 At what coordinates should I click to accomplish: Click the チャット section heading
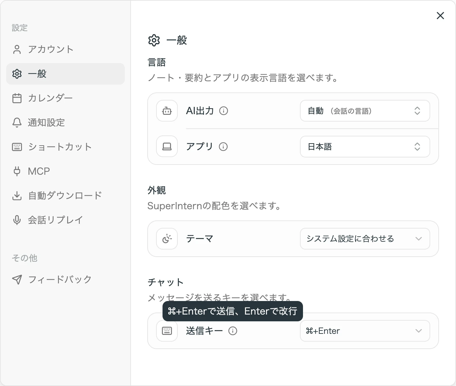coord(166,282)
